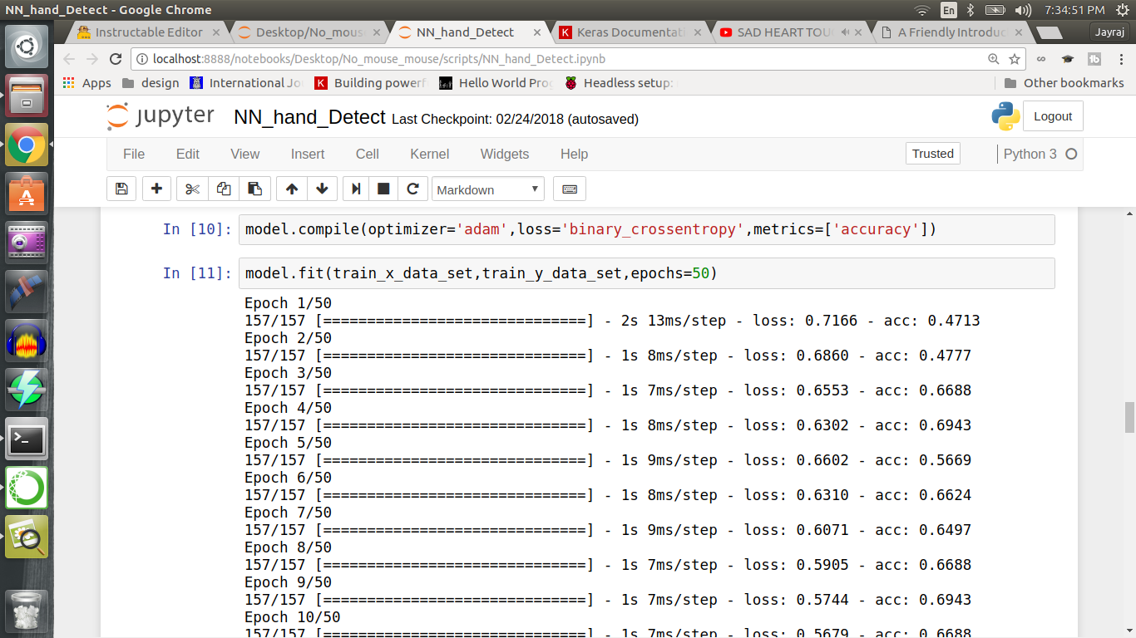This screenshot has height=638, width=1136.
Task: Go forward in Chrome history
Action: pos(92,59)
